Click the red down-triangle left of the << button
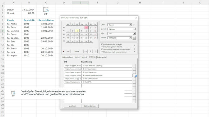Screen dimensions: 209x117 pos(63,51)
